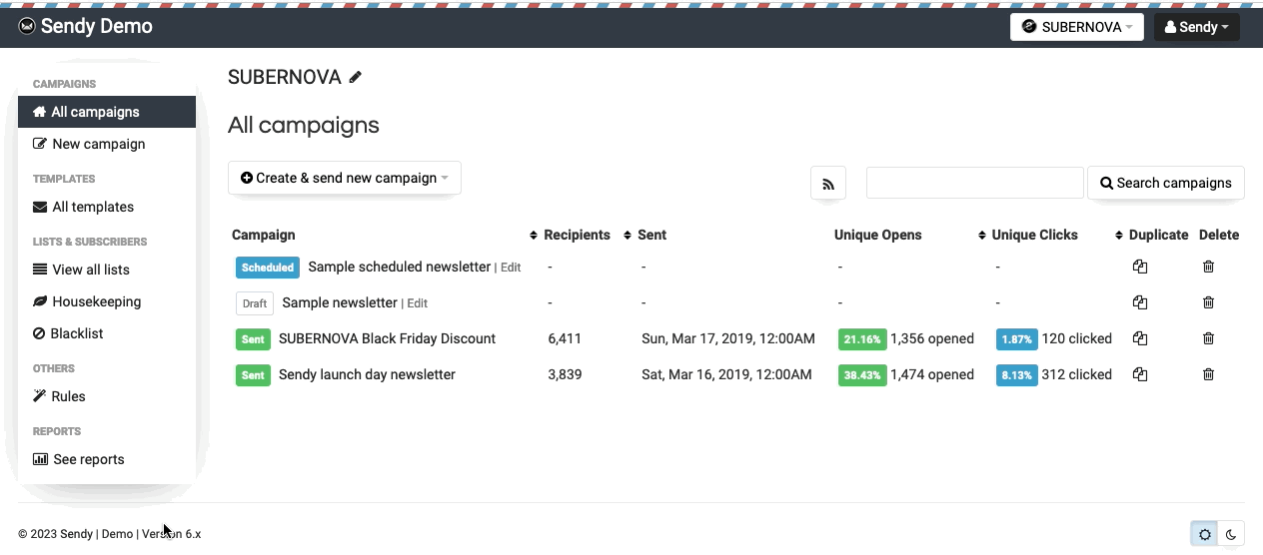Switch to dark mode moon icon
This screenshot has height=555, width=1263.
[x=1231, y=534]
